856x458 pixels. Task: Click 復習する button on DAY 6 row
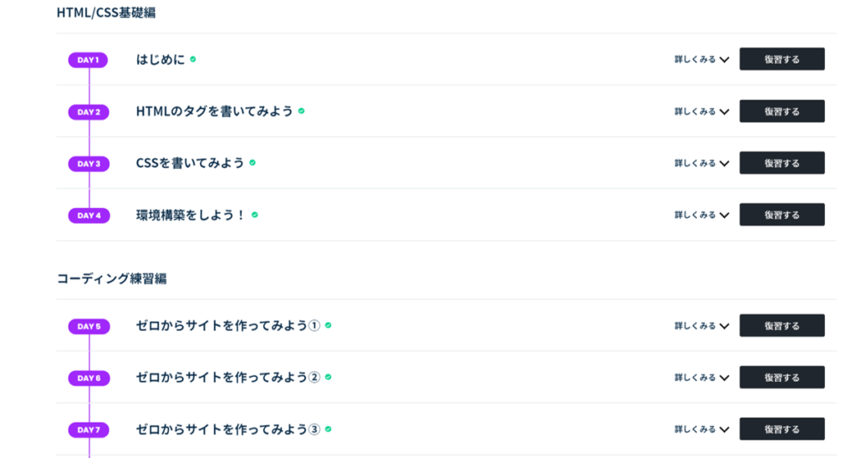point(782,377)
